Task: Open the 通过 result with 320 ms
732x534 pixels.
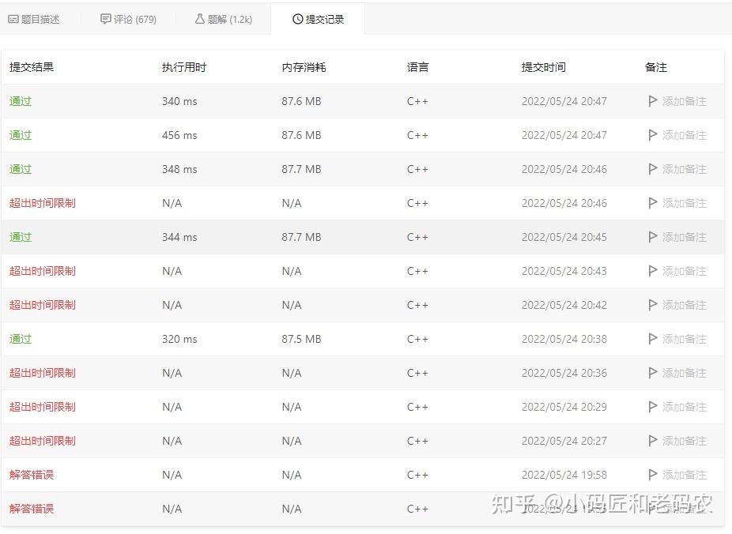Action: point(21,339)
